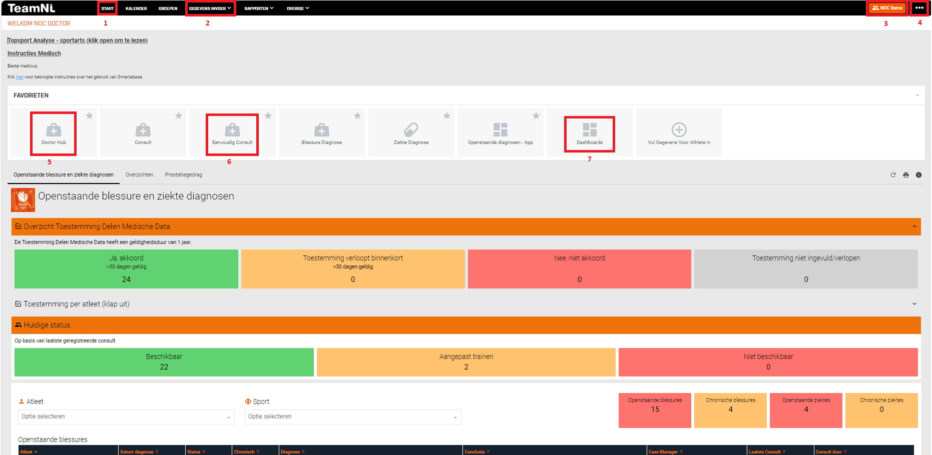
Task: Toggle favorite star on Blessure Diagnose tile
Action: (x=357, y=116)
